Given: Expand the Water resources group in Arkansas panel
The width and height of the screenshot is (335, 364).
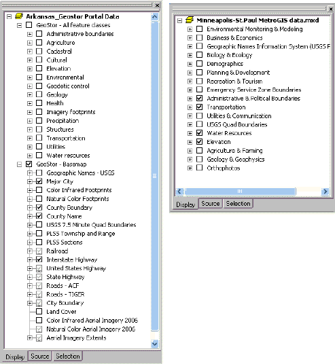Looking at the screenshot, I should (29, 156).
